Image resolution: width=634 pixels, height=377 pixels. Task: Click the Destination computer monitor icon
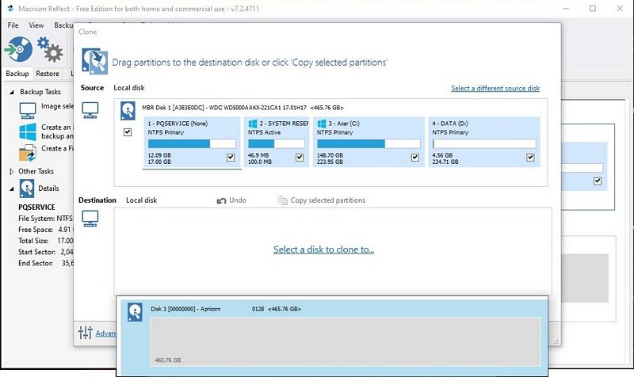tap(90, 218)
